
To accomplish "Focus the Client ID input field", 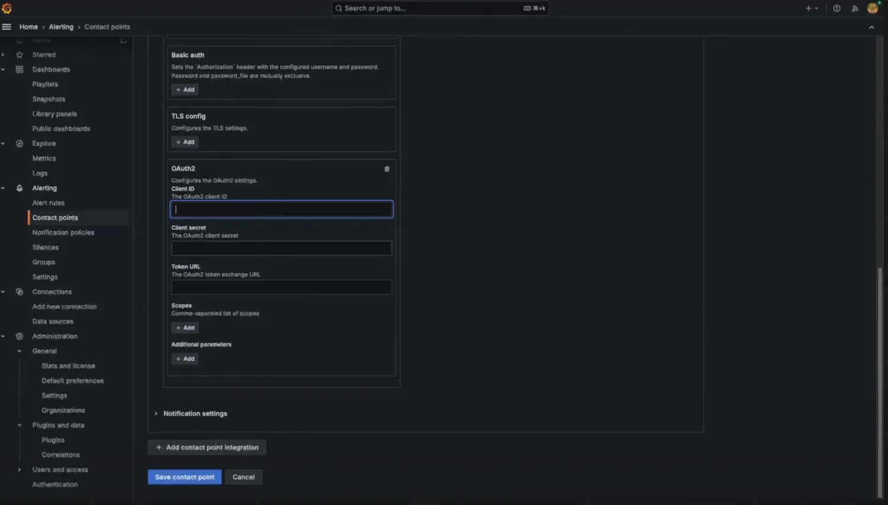I will point(282,209).
